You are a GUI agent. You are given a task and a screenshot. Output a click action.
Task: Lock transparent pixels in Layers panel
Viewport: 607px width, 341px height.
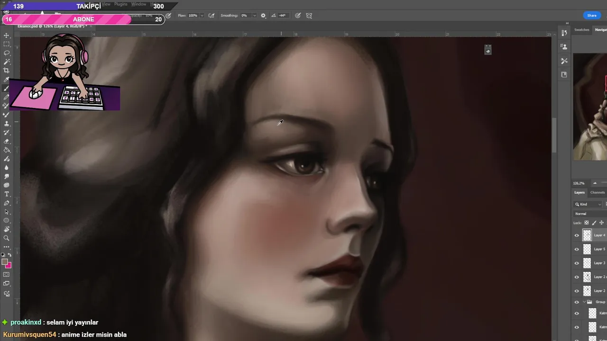587,223
